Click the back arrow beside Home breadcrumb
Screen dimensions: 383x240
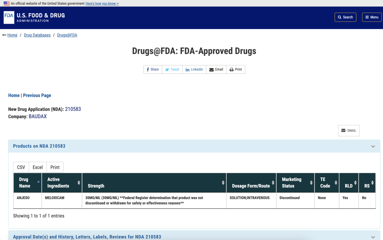pyautogui.click(x=4, y=35)
